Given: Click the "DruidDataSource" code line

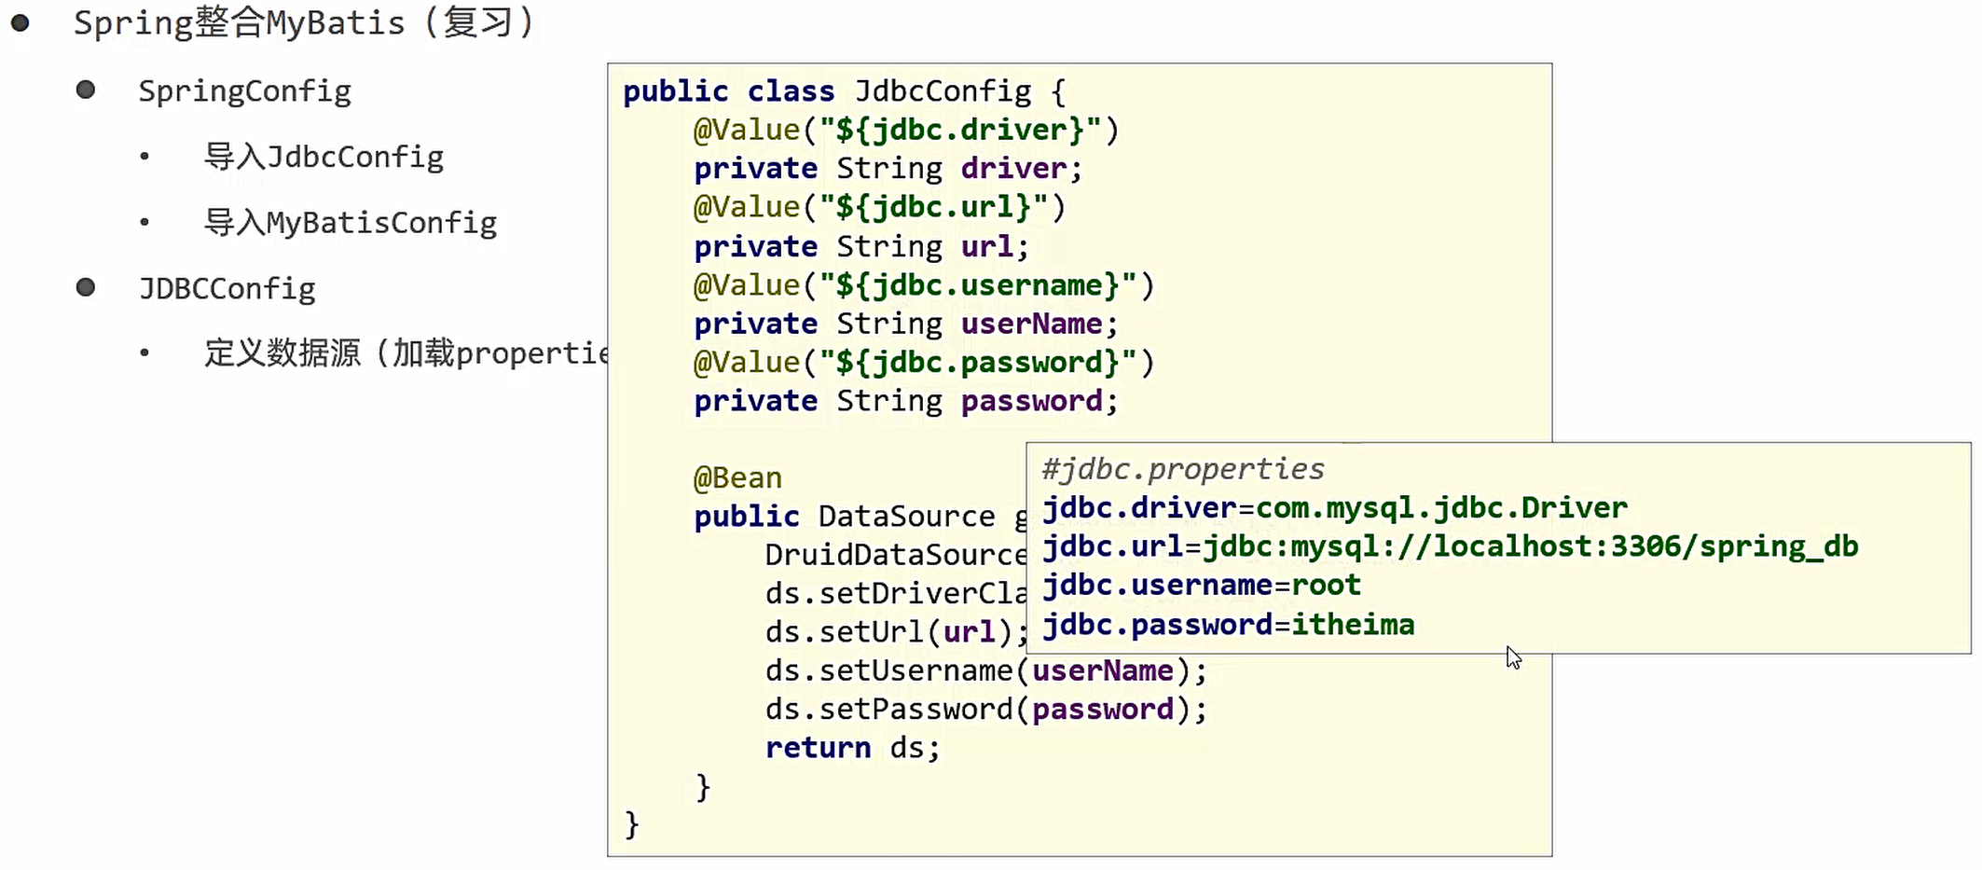Looking at the screenshot, I should [895, 556].
